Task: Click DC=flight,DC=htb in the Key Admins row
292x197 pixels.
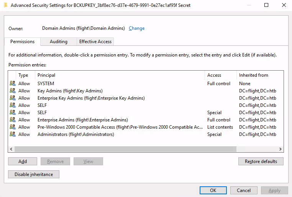Action: pyautogui.click(x=258, y=91)
